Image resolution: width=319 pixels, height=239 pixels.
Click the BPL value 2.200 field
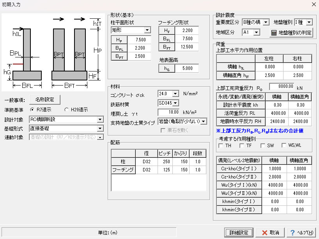coord(140,48)
